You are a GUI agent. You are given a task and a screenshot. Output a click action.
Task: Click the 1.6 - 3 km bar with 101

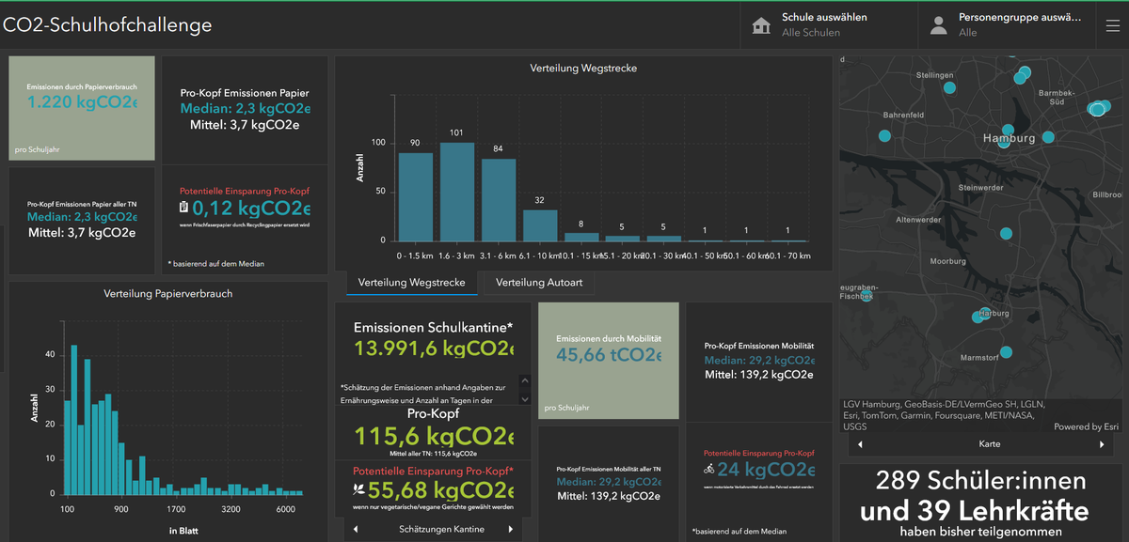pos(457,192)
